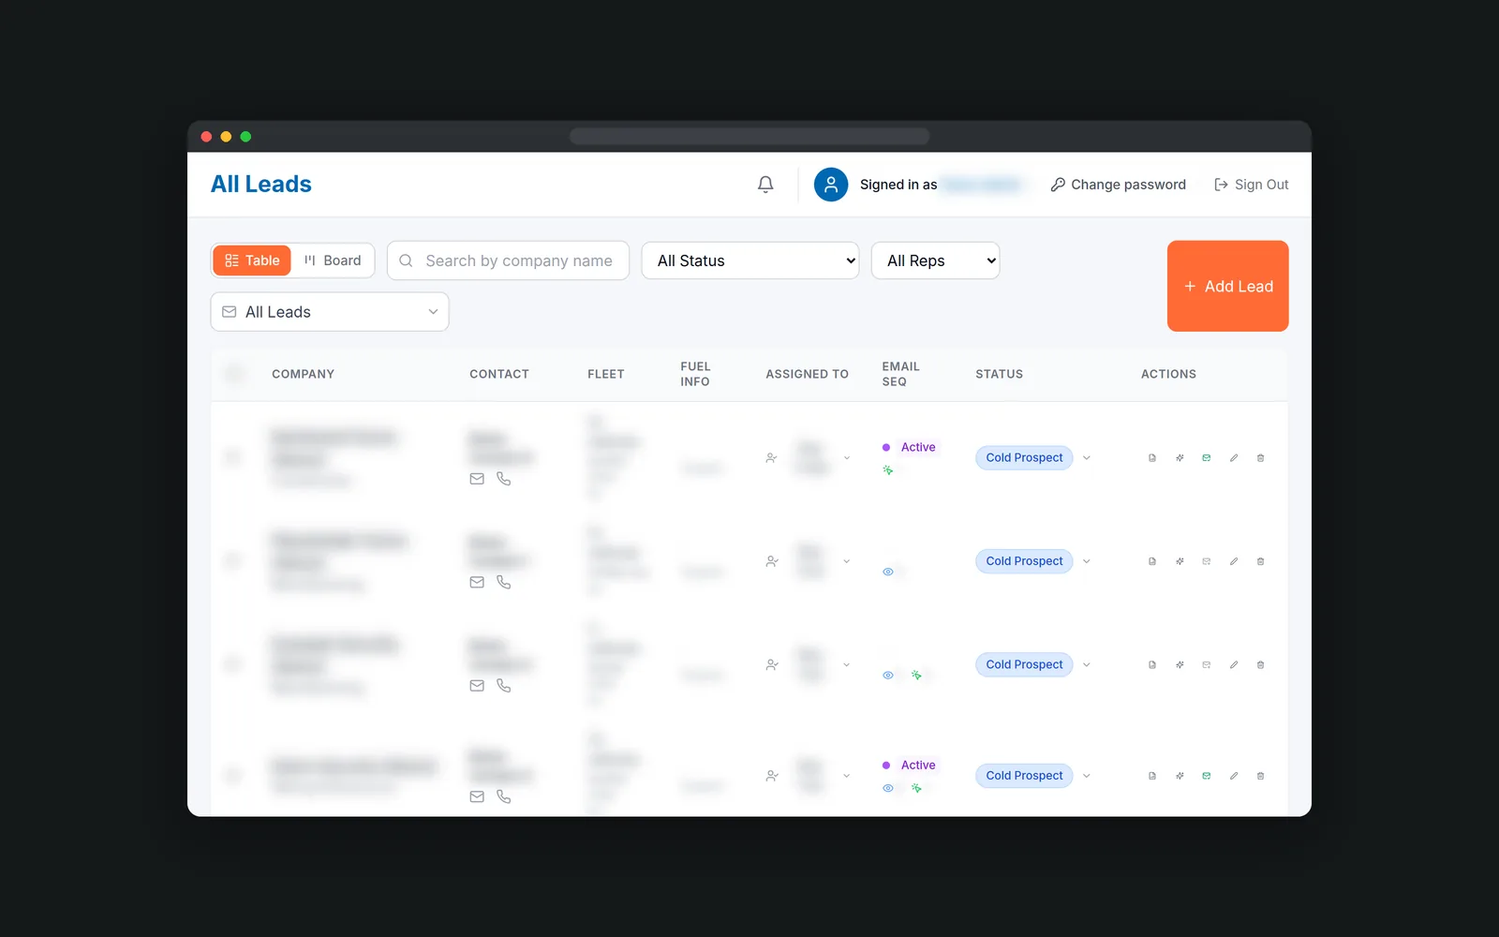Screen dimensions: 1499x937
Task: Click the Cold Prospect badge in third lead row
Action: click(x=1024, y=664)
